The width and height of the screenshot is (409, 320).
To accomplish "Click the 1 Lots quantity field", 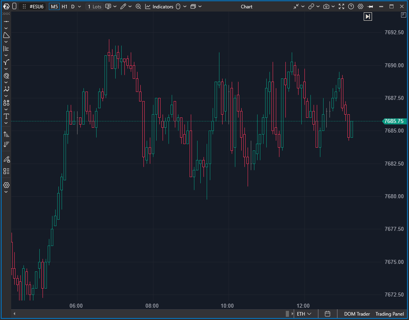I will click(95, 6).
